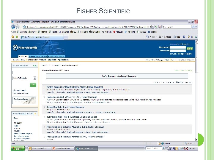The image size is (214, 160).
Task: Click the Feeds icon in the IE command bar
Action: (154, 37)
